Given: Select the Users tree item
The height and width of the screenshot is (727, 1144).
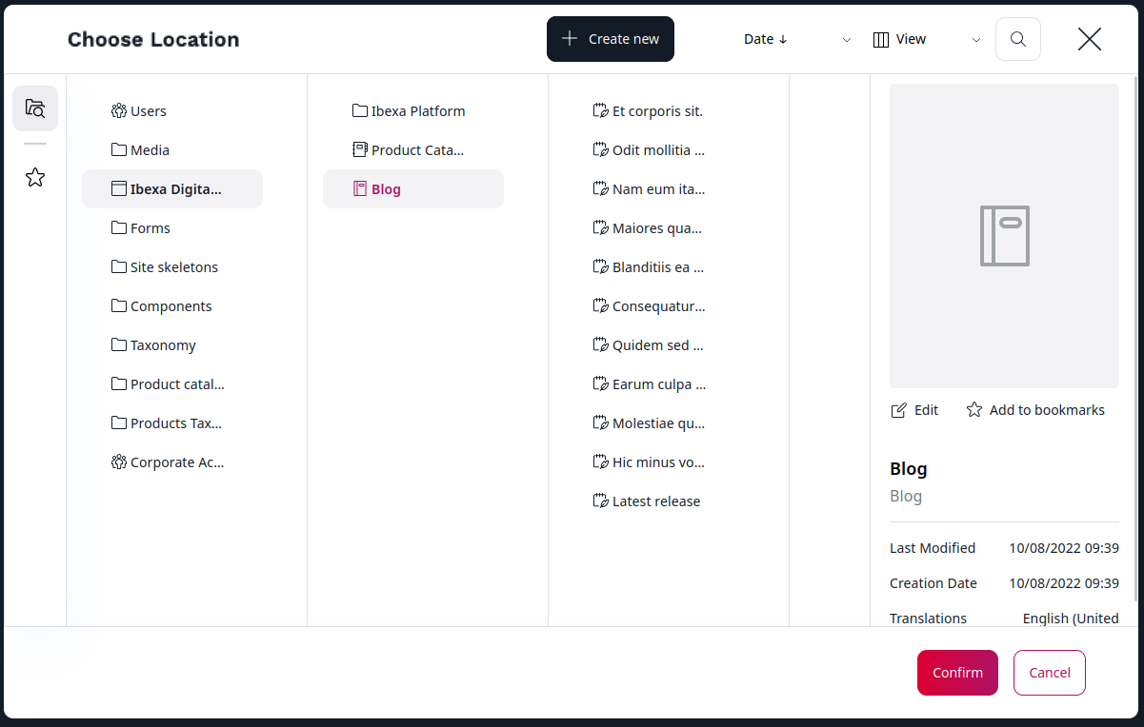Looking at the screenshot, I should [x=148, y=111].
